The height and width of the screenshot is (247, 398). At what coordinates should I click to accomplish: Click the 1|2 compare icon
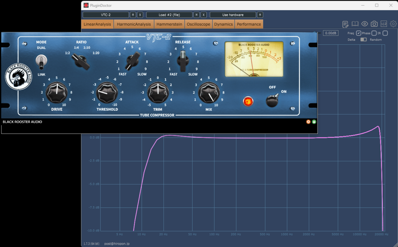[x=384, y=24]
